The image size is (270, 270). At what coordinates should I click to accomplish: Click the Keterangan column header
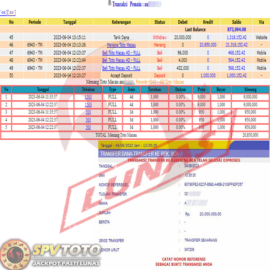[121, 22]
